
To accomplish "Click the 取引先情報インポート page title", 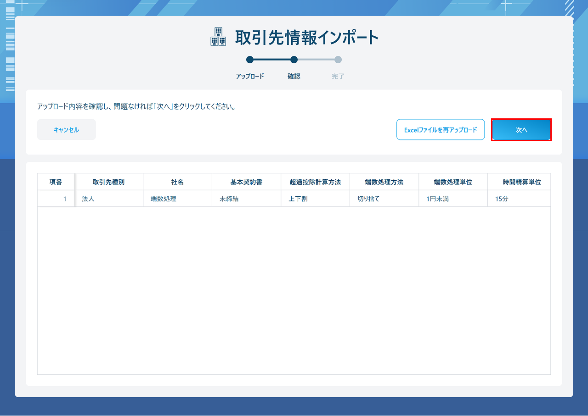I will pos(307,37).
